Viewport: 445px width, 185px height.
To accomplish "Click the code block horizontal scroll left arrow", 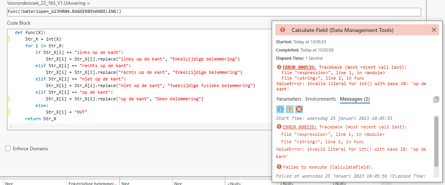I will 11,126.
